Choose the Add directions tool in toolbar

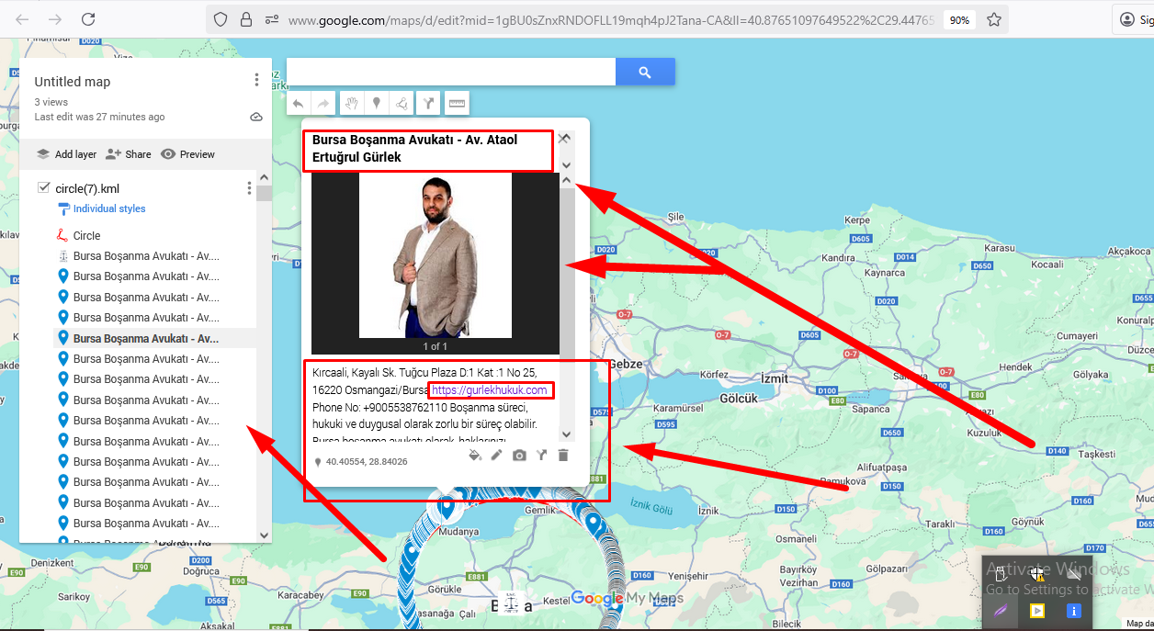tap(428, 104)
